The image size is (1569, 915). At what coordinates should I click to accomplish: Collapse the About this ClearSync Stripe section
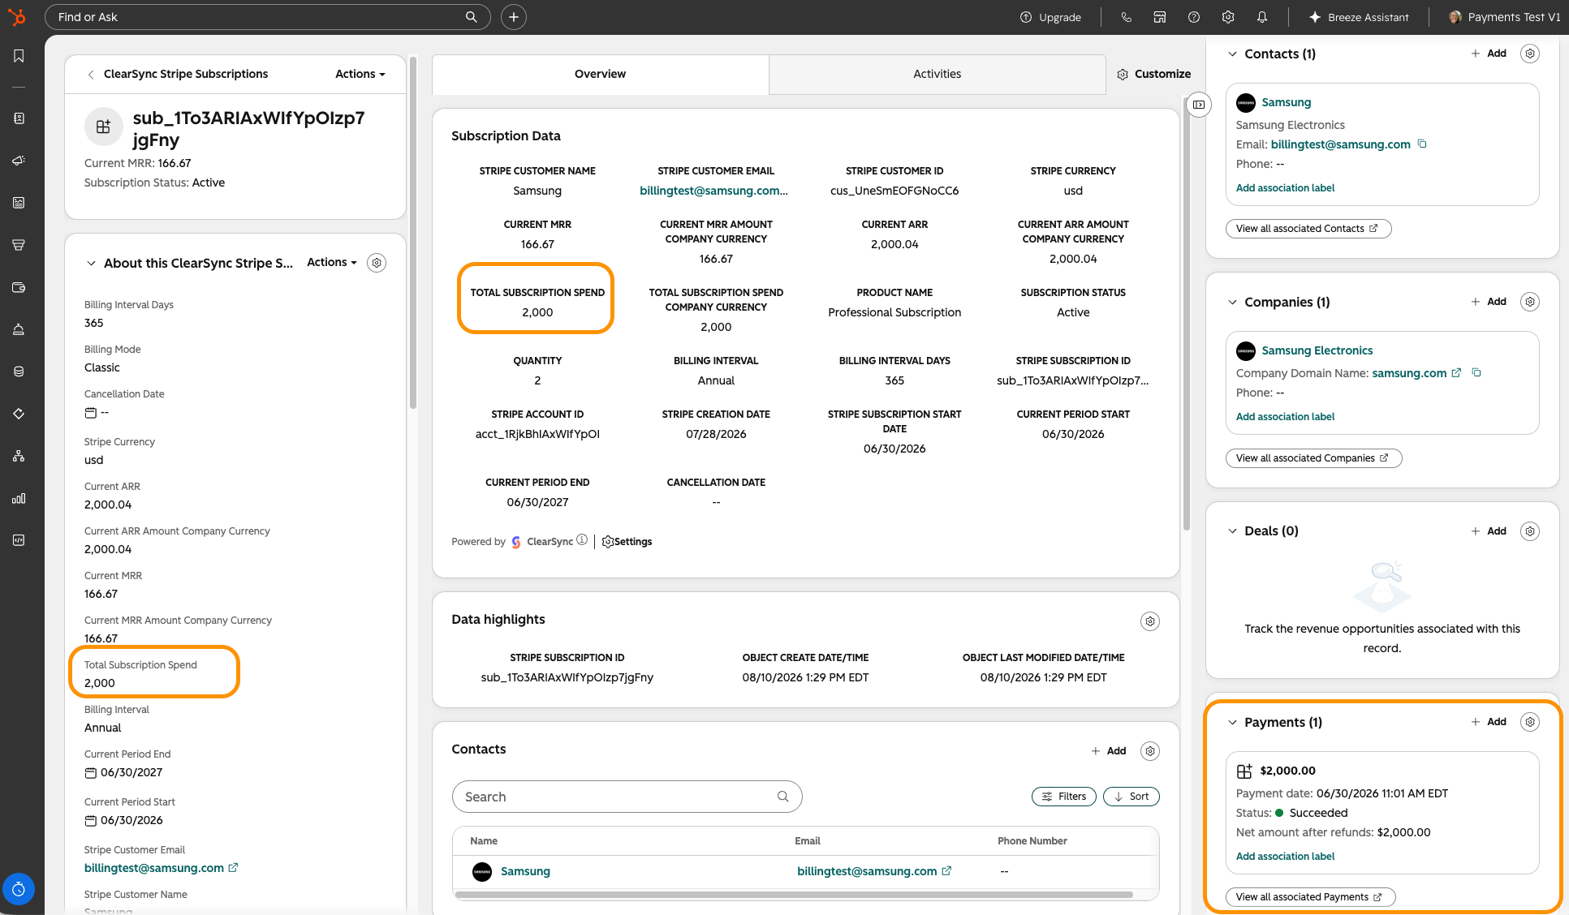pyautogui.click(x=91, y=263)
